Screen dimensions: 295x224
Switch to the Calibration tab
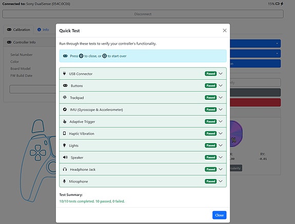(x=18, y=30)
